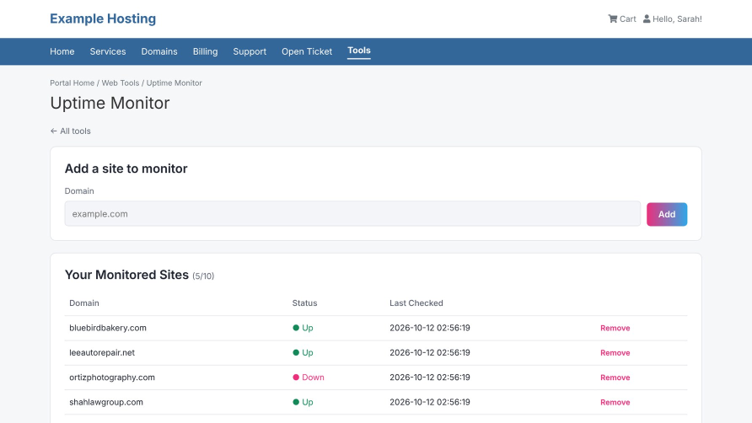752x423 pixels.
Task: Select the leeautorepair.net domain cell
Action: click(x=102, y=352)
